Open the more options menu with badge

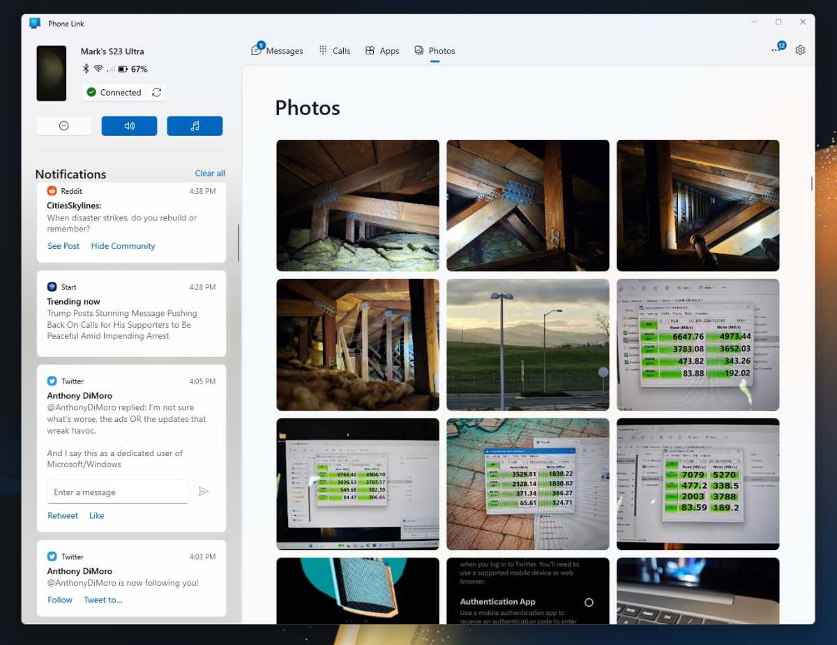tap(777, 50)
